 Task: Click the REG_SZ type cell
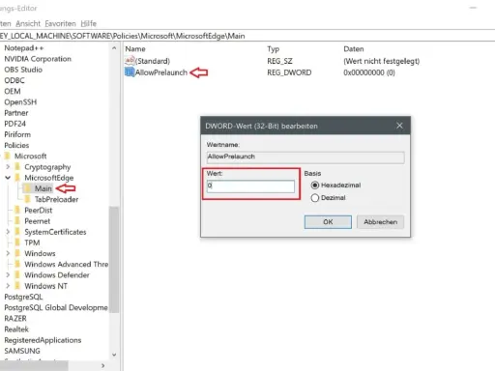279,61
